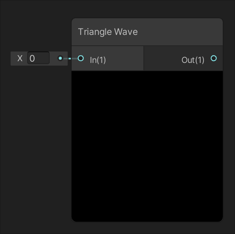Select the Triangle Wave node title
This screenshot has width=235, height=234.
pos(108,32)
